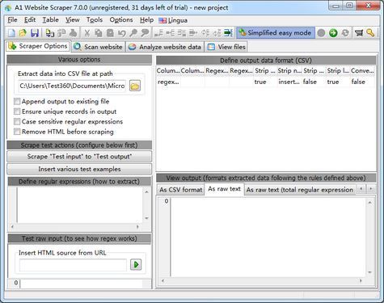This screenshot has width=384, height=303.
Task: Click the down arrow of the output view scrollbar
Action: tap(369, 272)
